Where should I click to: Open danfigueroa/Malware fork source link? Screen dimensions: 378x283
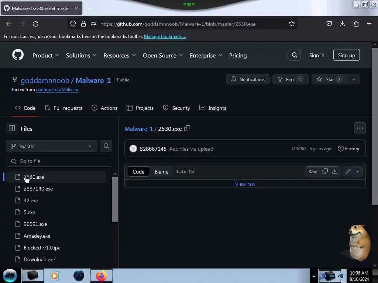[57, 90]
